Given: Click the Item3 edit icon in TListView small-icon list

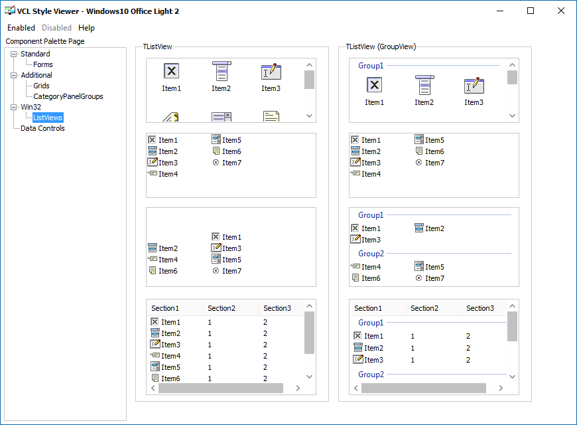Looking at the screenshot, I should click(x=153, y=162).
